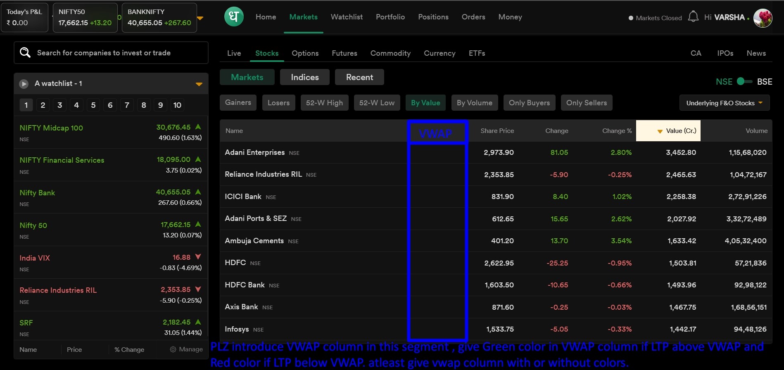Filter By Value
784x370 pixels.
(425, 103)
